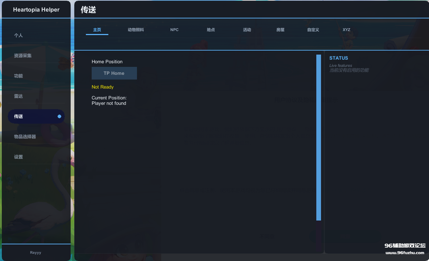This screenshot has width=429, height=261.
Task: Open the 个人 sidebar section
Action: [18, 35]
